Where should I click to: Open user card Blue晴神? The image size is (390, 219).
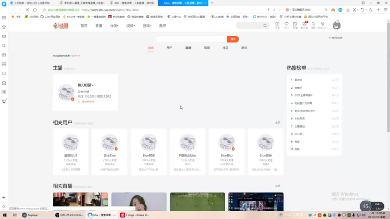pos(265,152)
